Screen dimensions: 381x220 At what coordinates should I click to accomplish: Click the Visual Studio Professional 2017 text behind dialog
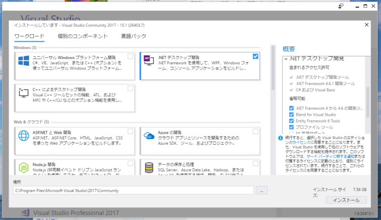tap(76, 213)
